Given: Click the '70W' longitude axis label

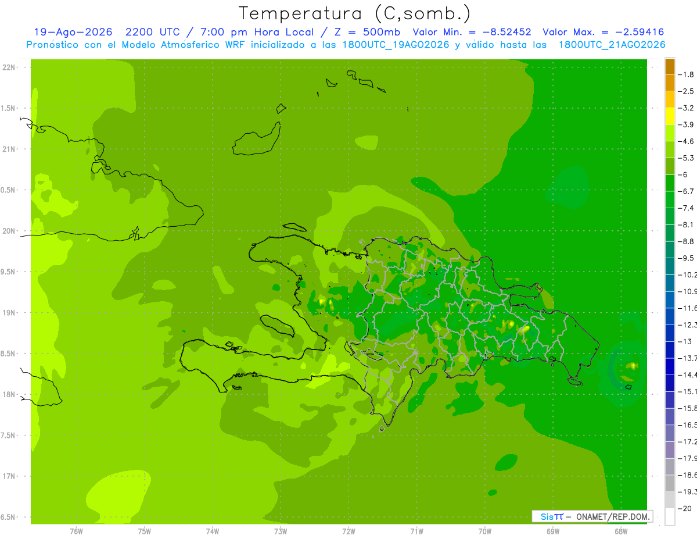Looking at the screenshot, I should (484, 531).
